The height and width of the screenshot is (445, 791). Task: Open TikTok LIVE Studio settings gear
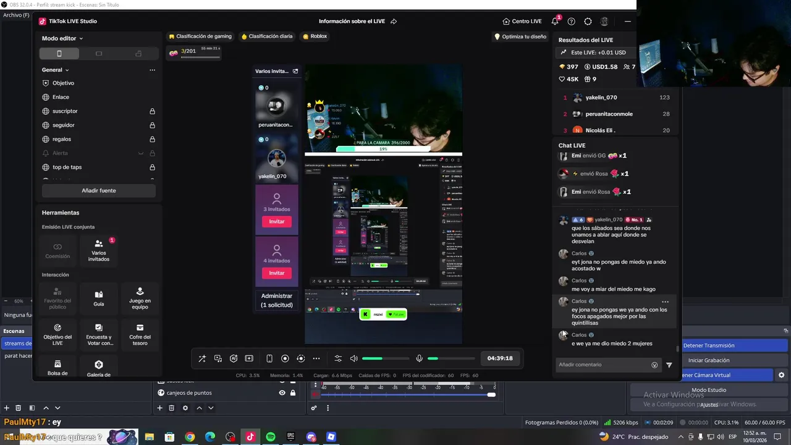[x=588, y=21]
